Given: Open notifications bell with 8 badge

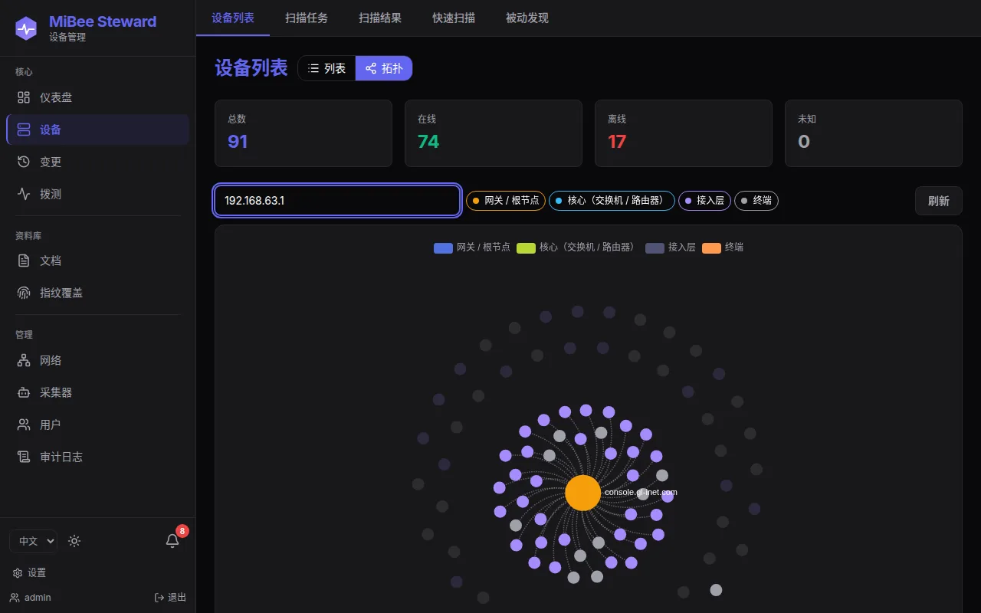Looking at the screenshot, I should coord(172,540).
